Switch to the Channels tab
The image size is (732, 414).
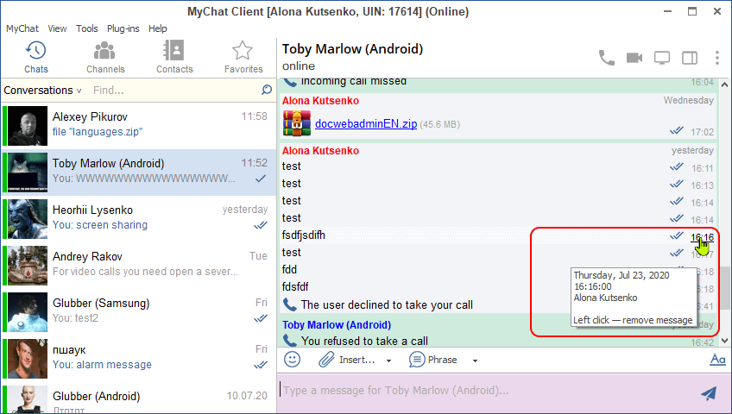[105, 57]
